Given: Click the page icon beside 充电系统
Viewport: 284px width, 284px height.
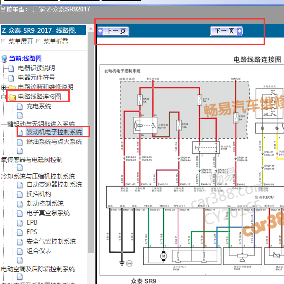Looking at the screenshot, I should (20, 107).
